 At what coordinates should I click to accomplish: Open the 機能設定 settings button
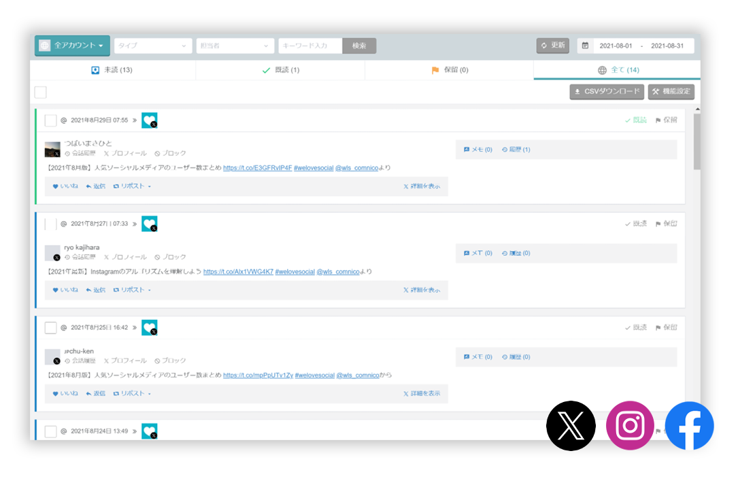point(671,92)
